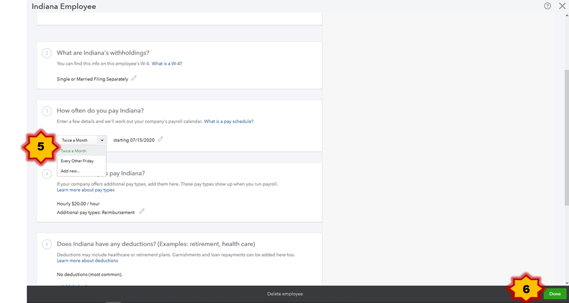
Task: Click Additional pay types: Reimbursement text
Action: (96, 212)
